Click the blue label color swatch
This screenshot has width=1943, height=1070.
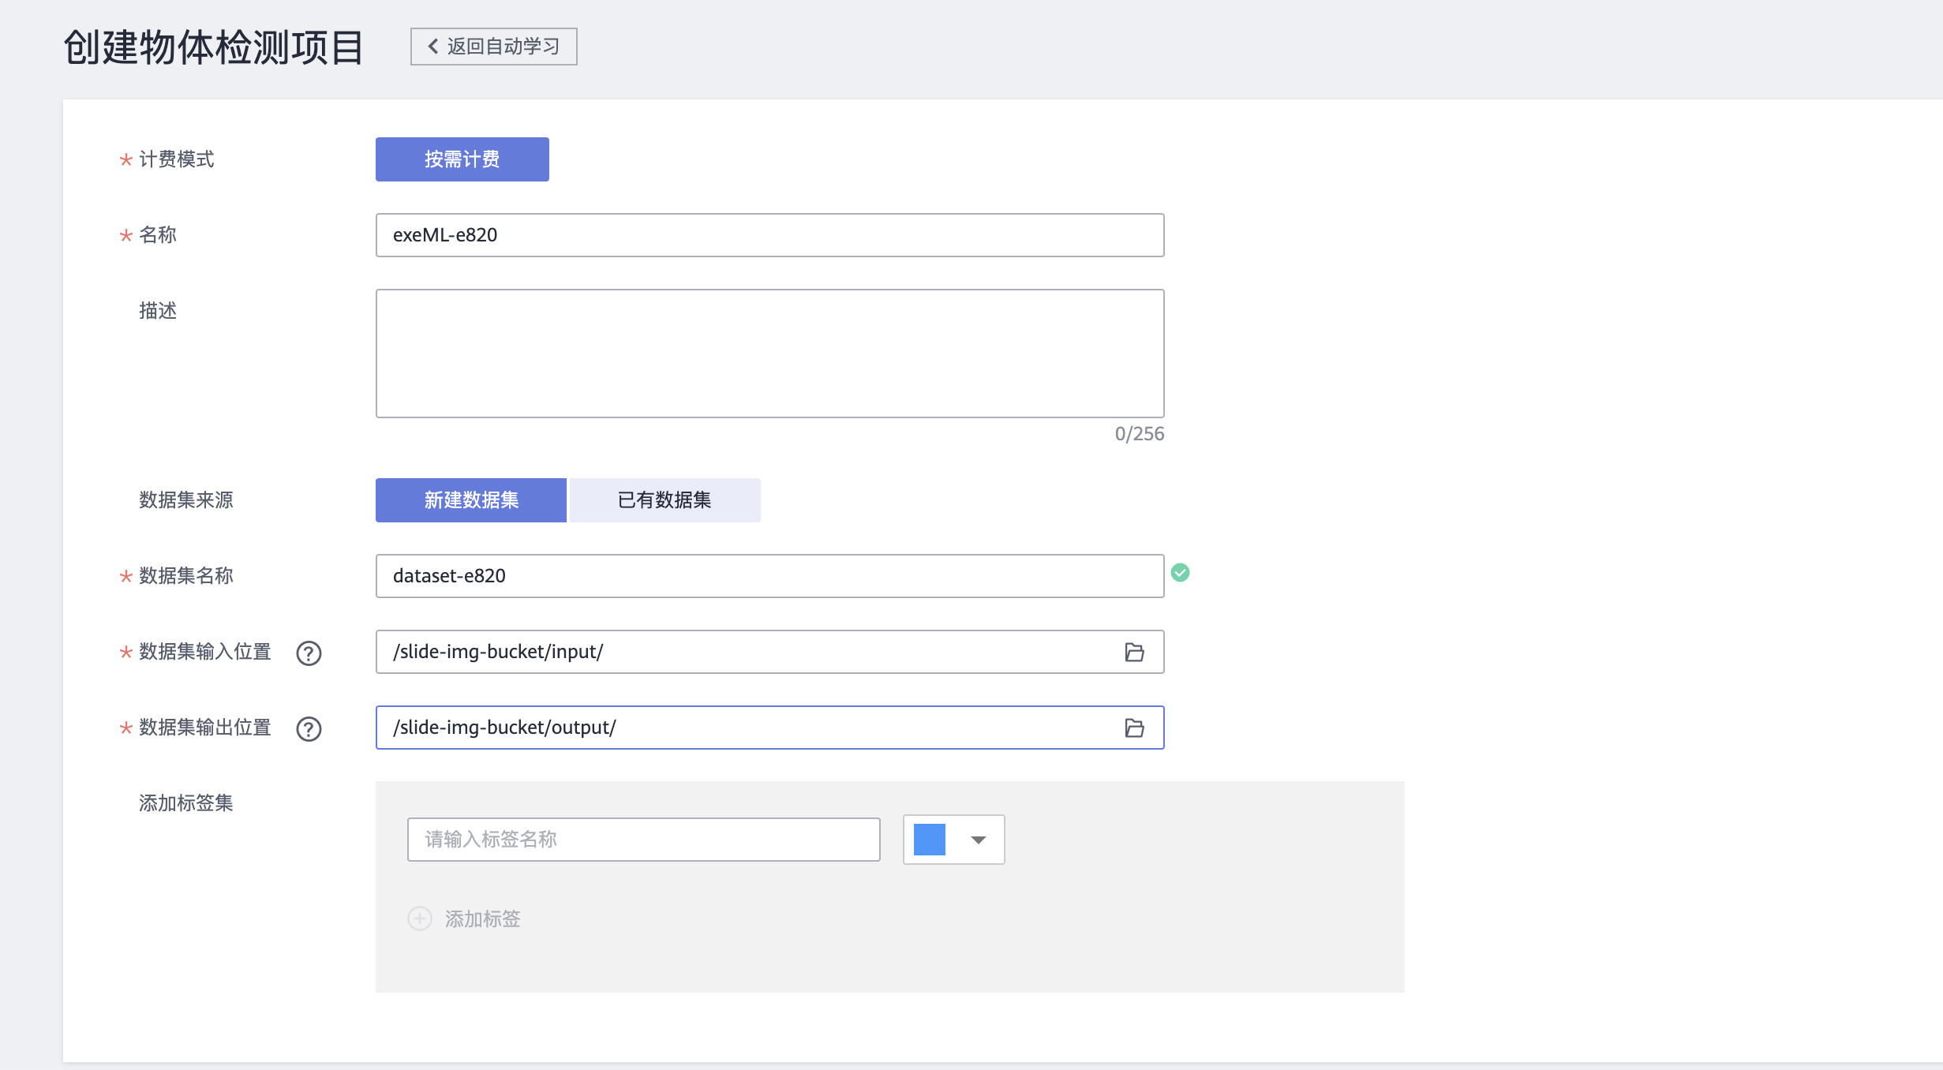[930, 840]
